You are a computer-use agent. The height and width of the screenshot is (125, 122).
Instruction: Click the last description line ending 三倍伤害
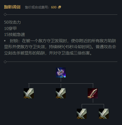tap(48, 53)
